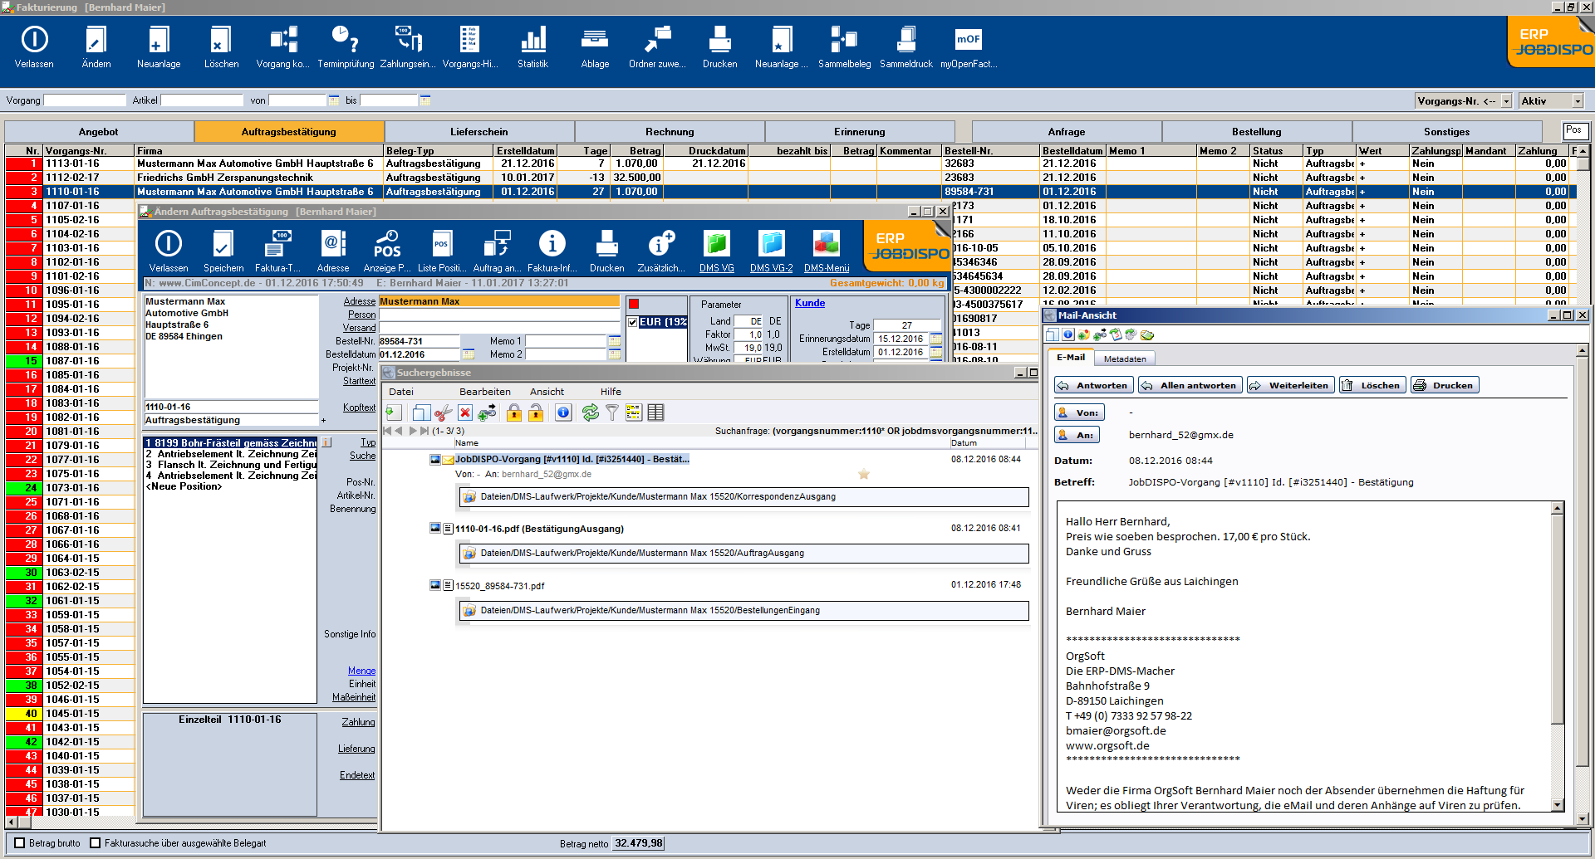
Task: Toggle Fakturasuche über ausgewählte Belegart
Action: coord(96,843)
